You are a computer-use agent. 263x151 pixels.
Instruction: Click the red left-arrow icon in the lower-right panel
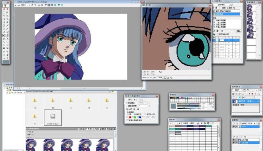pyautogui.click(x=249, y=94)
